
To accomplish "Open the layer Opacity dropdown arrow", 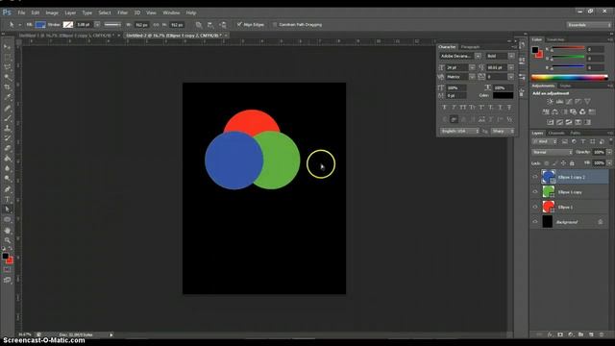I will [x=609, y=152].
